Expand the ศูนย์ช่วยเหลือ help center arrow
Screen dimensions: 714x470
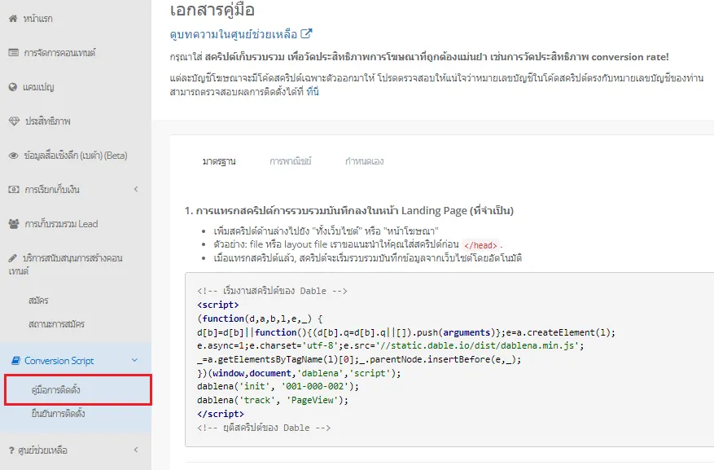[x=136, y=450]
